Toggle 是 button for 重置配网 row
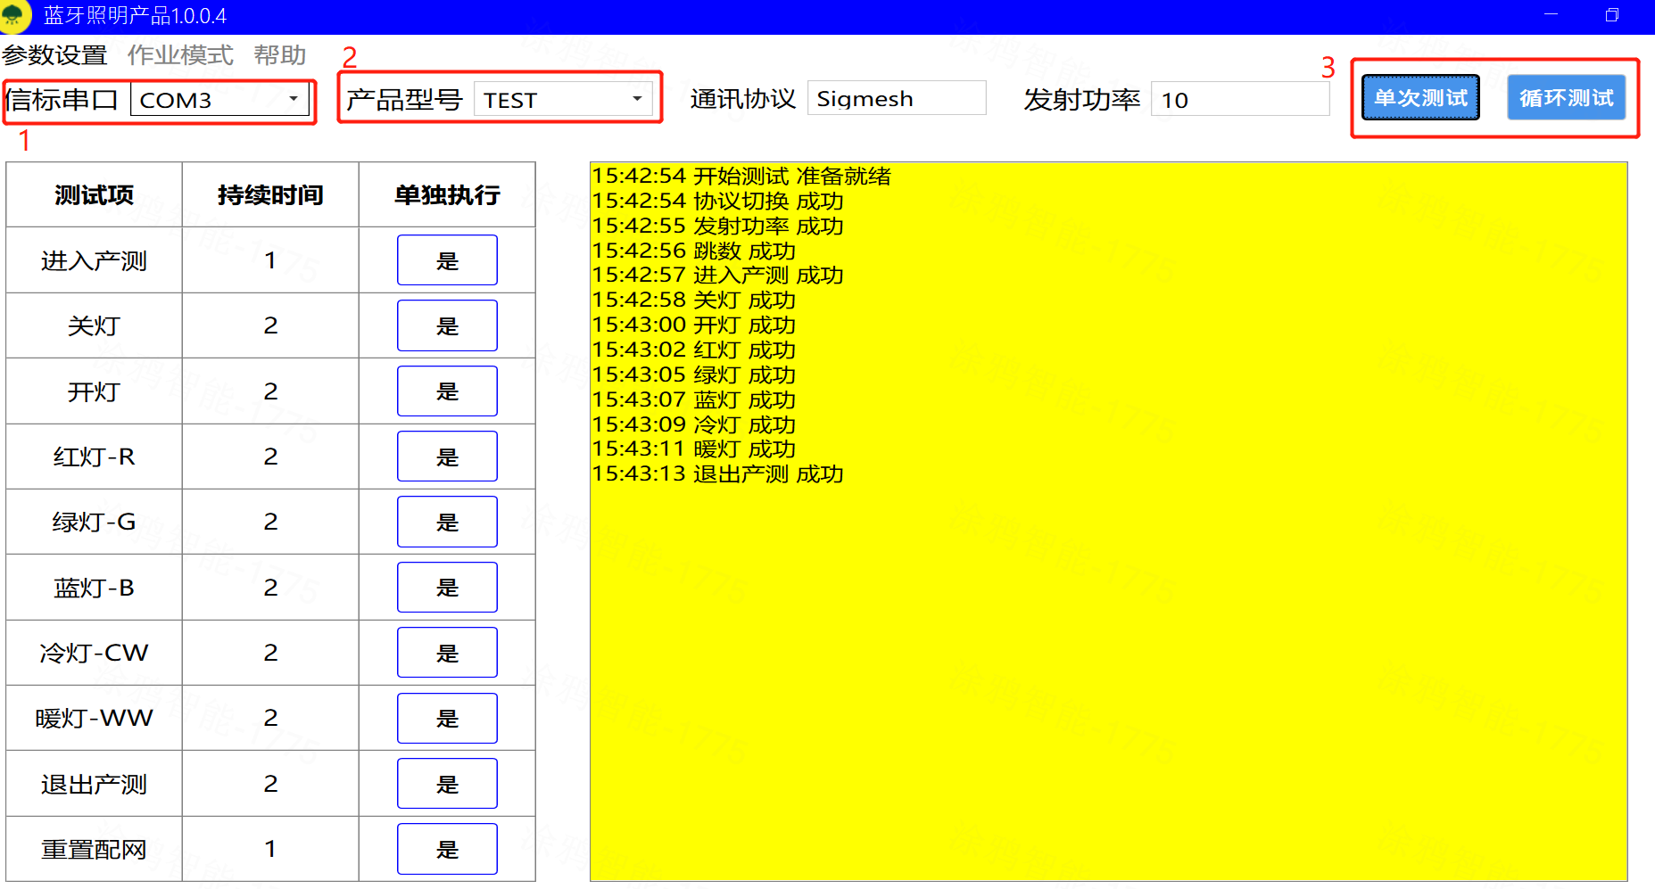 447,849
